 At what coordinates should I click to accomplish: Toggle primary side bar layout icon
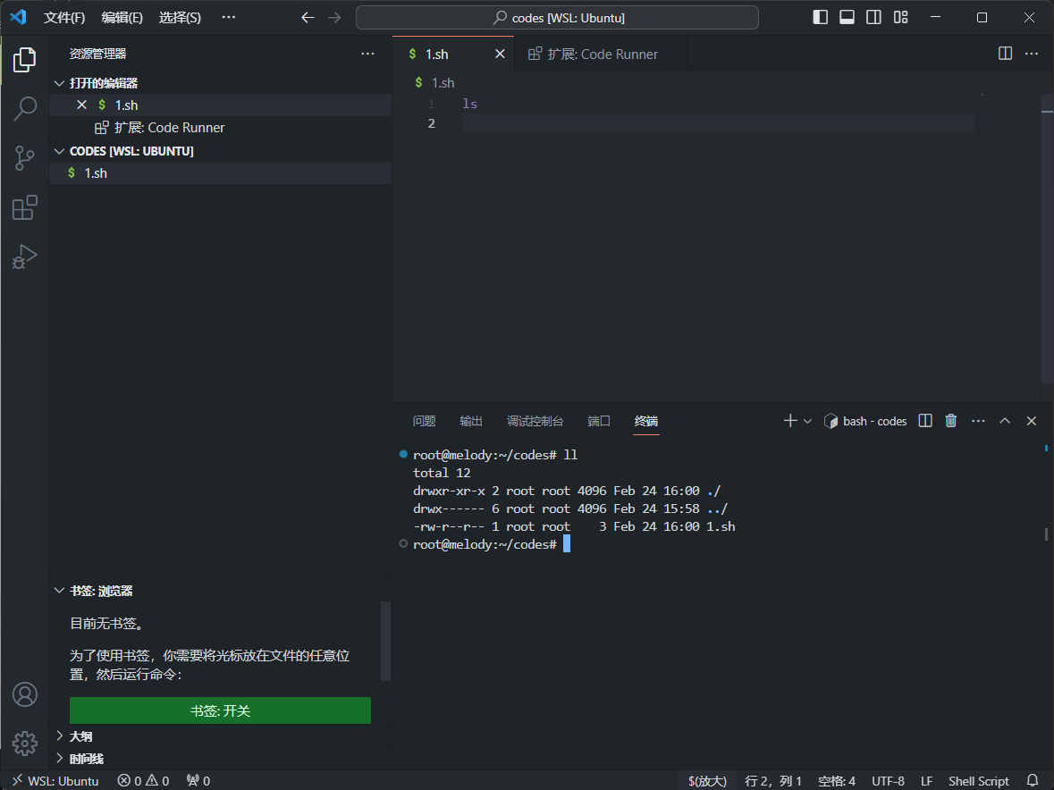click(820, 18)
